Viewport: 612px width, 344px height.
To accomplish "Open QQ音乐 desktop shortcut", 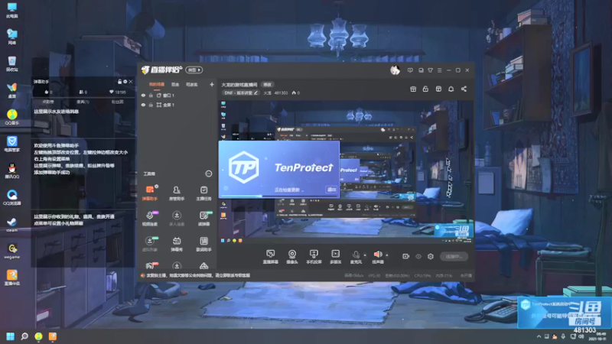I will pyautogui.click(x=11, y=117).
